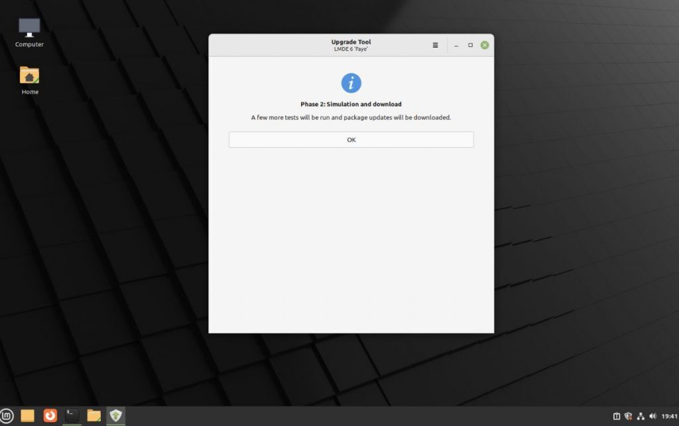
Task: Open the Linux Mint menu
Action: [x=8, y=415]
